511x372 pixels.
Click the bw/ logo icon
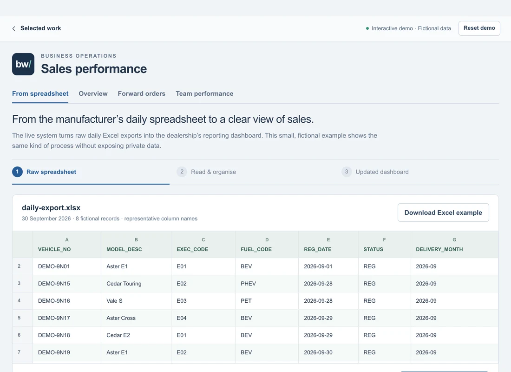pos(23,64)
